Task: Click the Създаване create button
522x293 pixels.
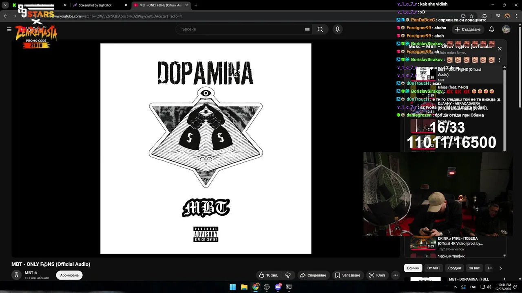Action: tap(468, 29)
